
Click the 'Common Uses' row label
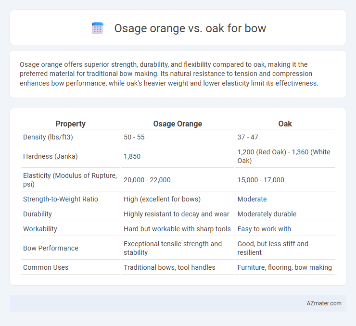46,267
